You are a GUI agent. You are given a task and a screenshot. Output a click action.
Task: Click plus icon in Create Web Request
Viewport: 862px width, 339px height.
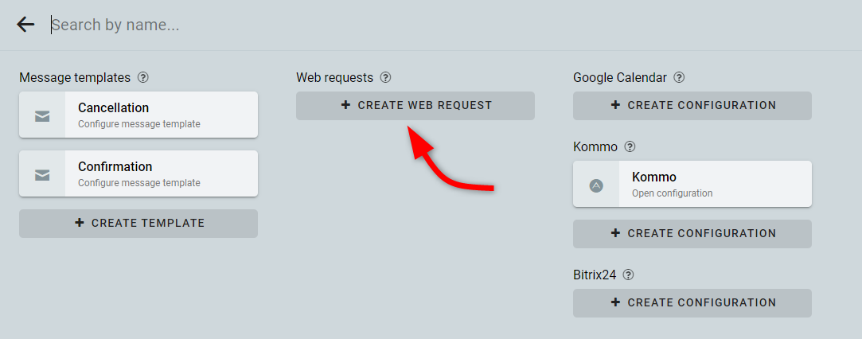345,105
